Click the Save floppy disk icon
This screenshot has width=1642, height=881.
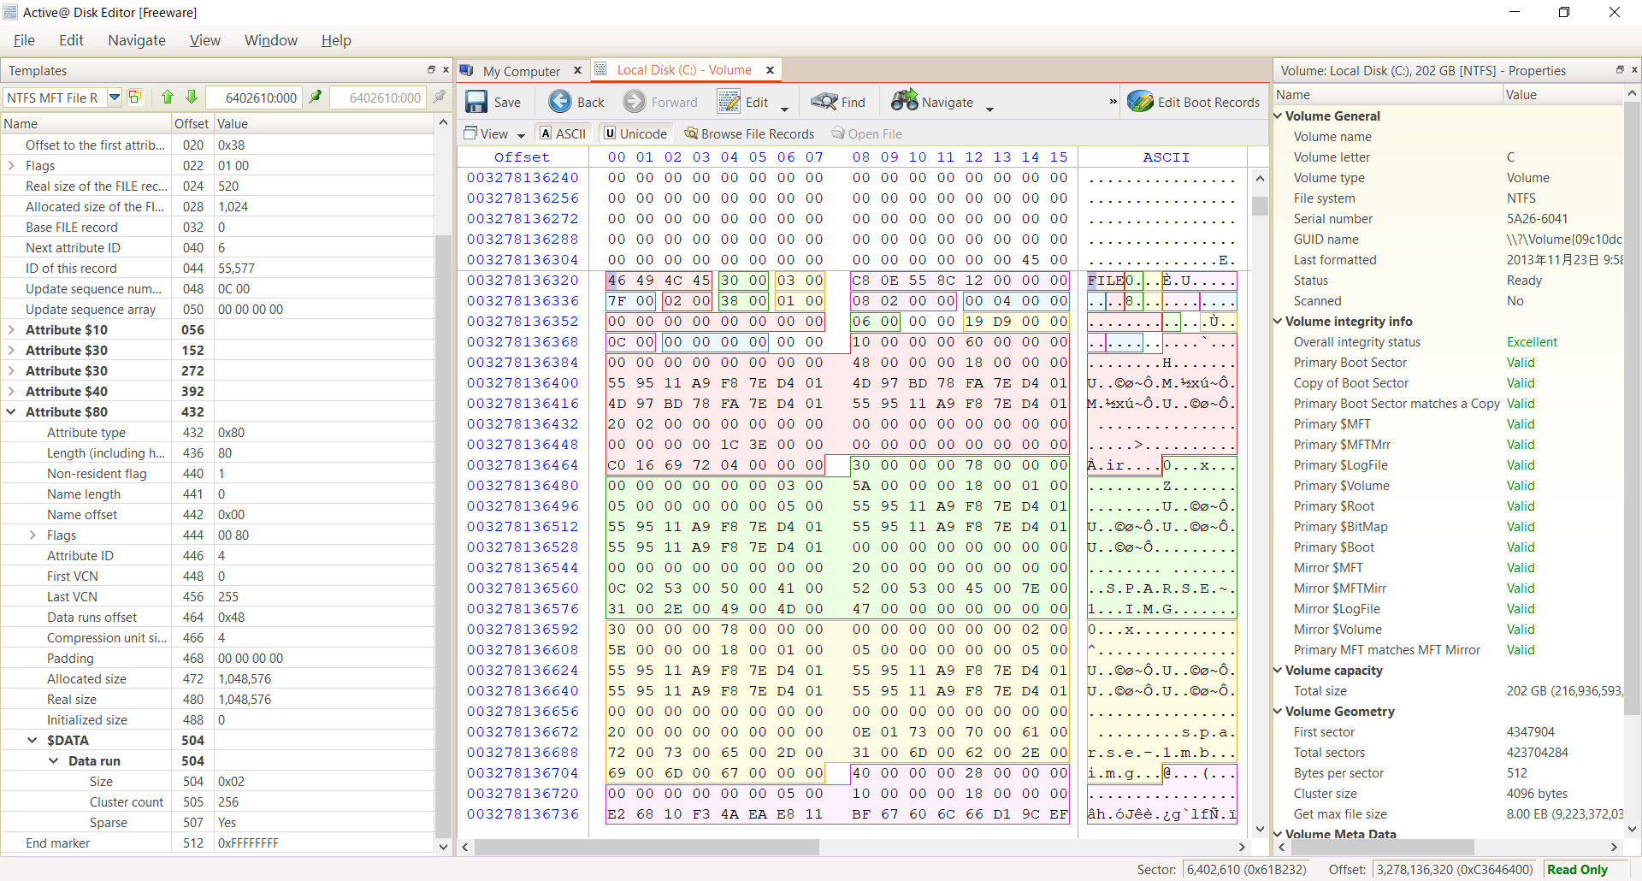tap(476, 102)
